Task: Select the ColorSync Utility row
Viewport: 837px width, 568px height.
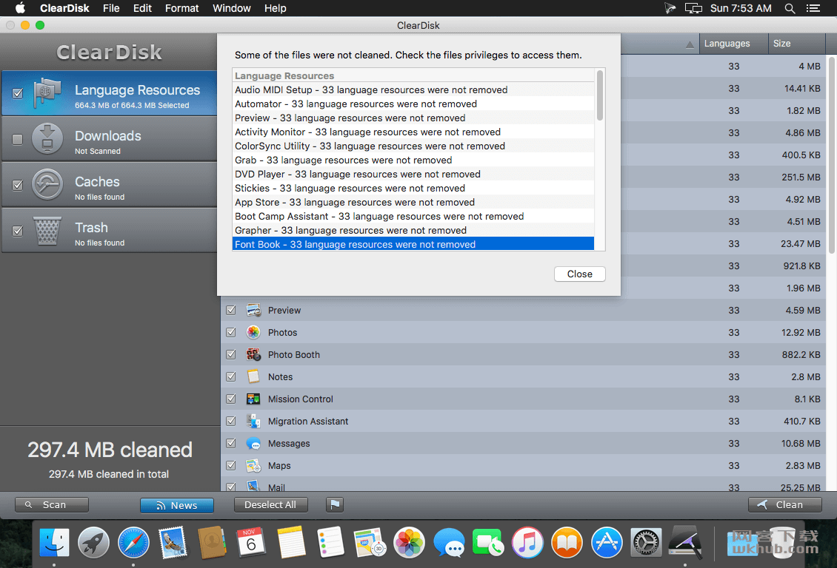Action: pos(413,146)
